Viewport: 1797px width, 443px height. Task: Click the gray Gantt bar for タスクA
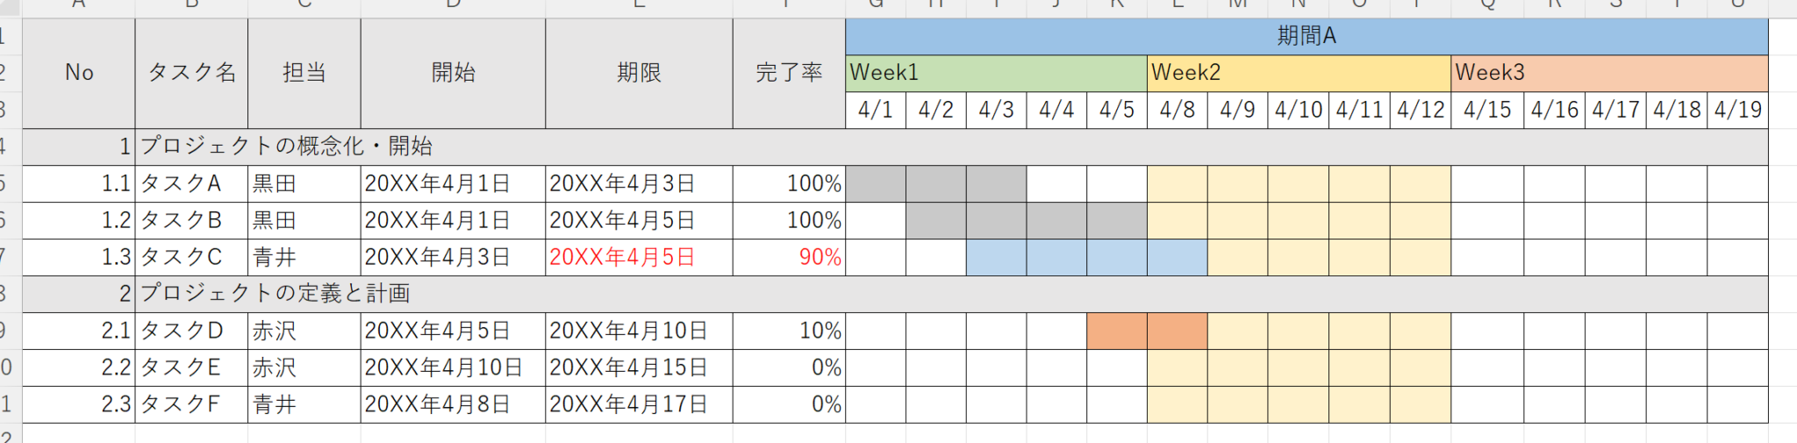tap(935, 183)
